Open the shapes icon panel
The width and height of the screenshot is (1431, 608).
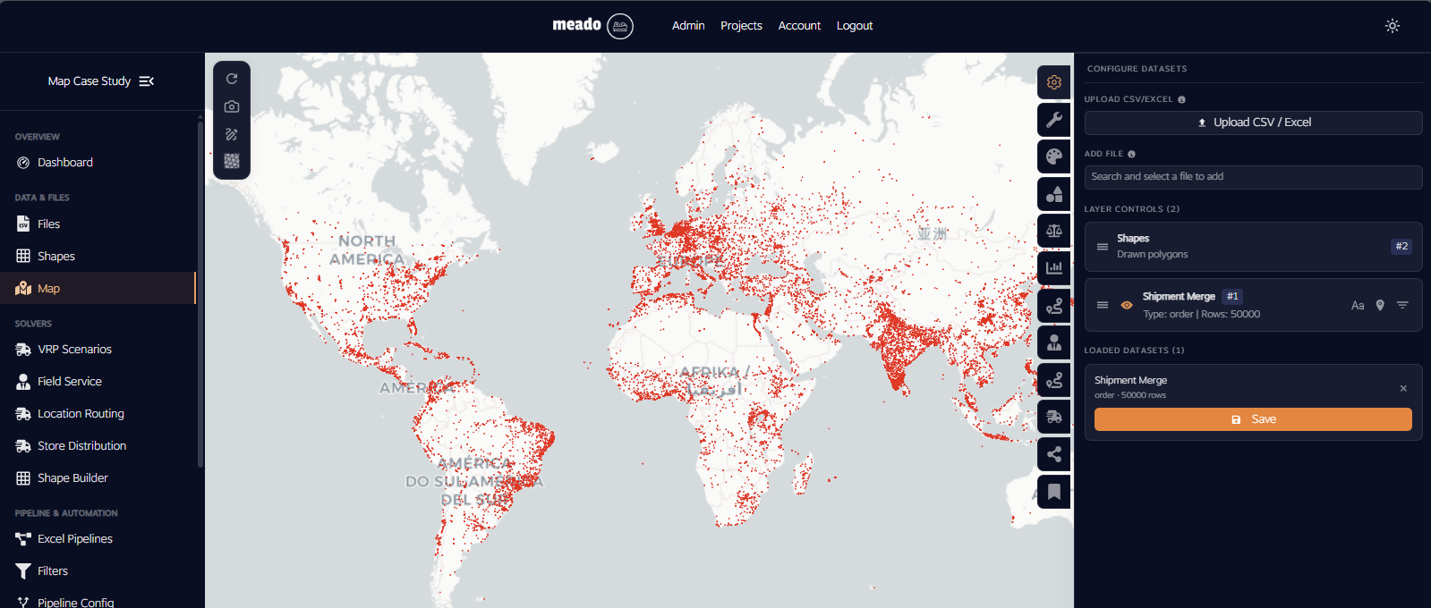[1054, 194]
